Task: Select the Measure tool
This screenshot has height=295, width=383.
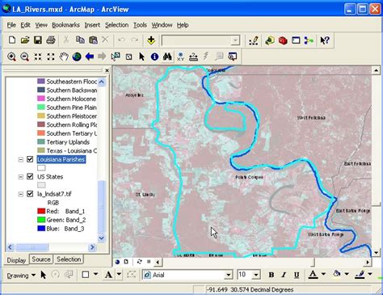Action: click(193, 57)
